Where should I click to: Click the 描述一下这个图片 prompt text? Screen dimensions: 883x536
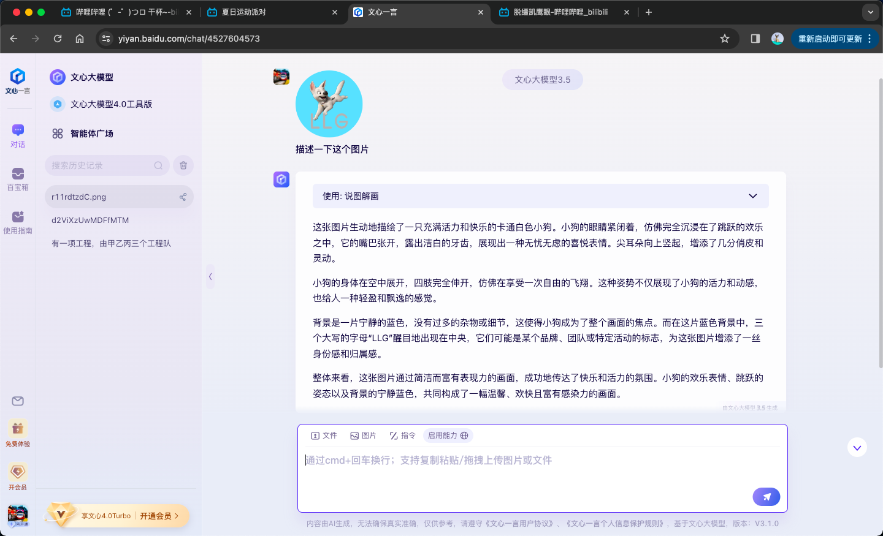click(332, 149)
